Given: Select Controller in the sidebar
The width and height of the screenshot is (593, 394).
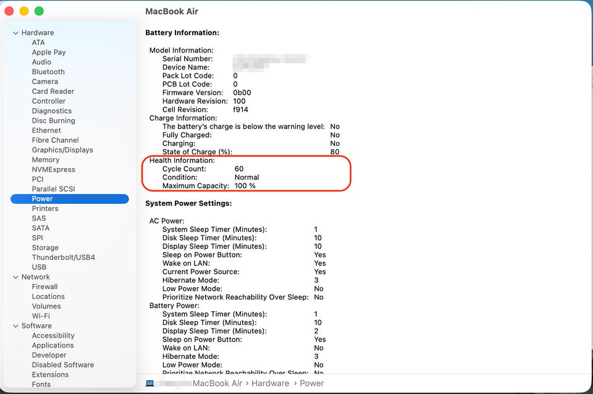Looking at the screenshot, I should (49, 101).
